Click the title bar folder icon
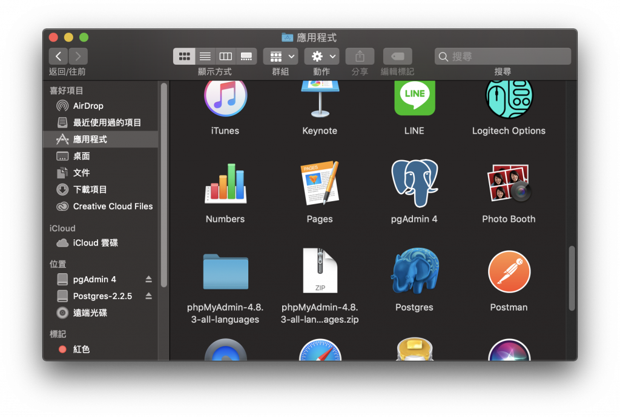 287,37
